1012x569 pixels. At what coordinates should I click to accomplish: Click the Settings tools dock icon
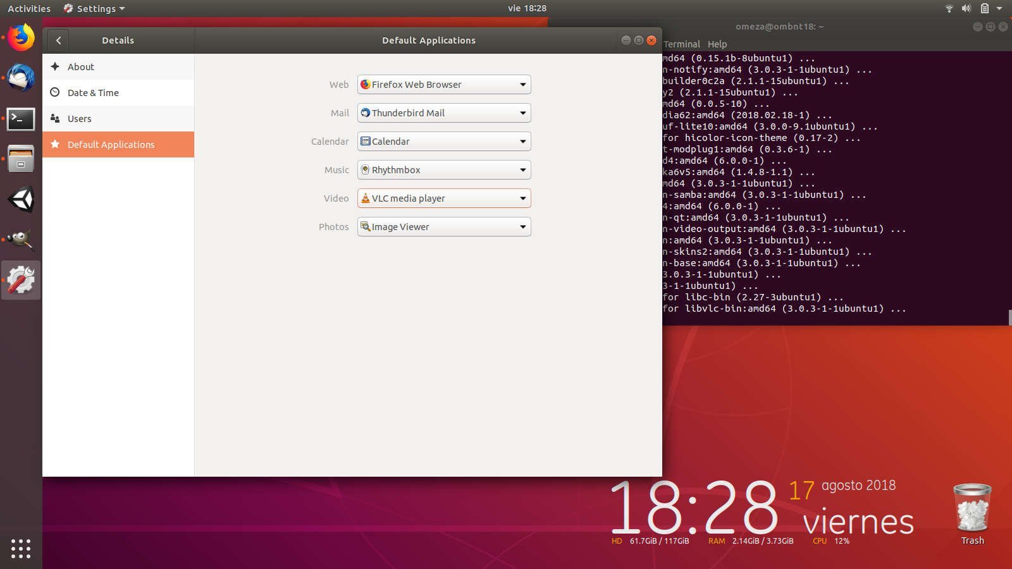click(x=21, y=280)
